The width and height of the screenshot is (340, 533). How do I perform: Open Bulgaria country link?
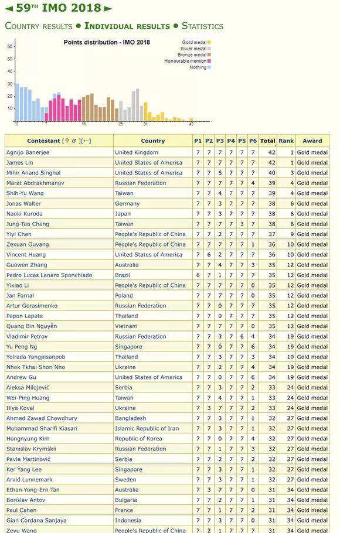pyautogui.click(x=126, y=500)
